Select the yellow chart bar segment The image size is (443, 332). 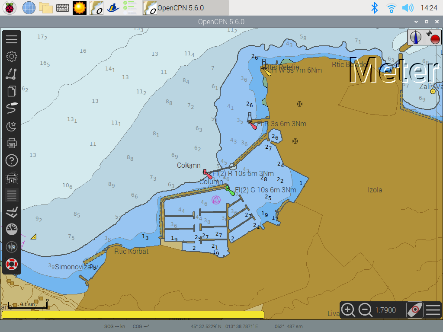133,315
